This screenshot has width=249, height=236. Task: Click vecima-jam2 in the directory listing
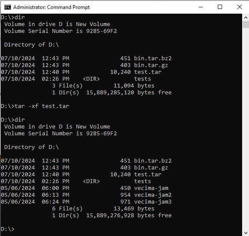(x=153, y=195)
